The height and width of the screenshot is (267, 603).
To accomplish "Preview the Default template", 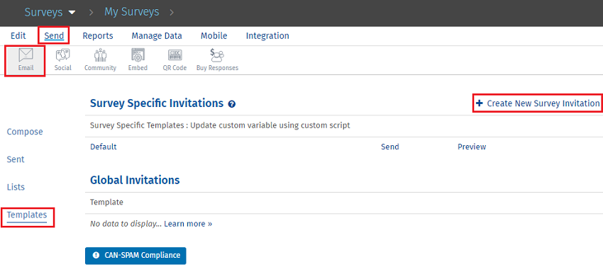I will [472, 147].
